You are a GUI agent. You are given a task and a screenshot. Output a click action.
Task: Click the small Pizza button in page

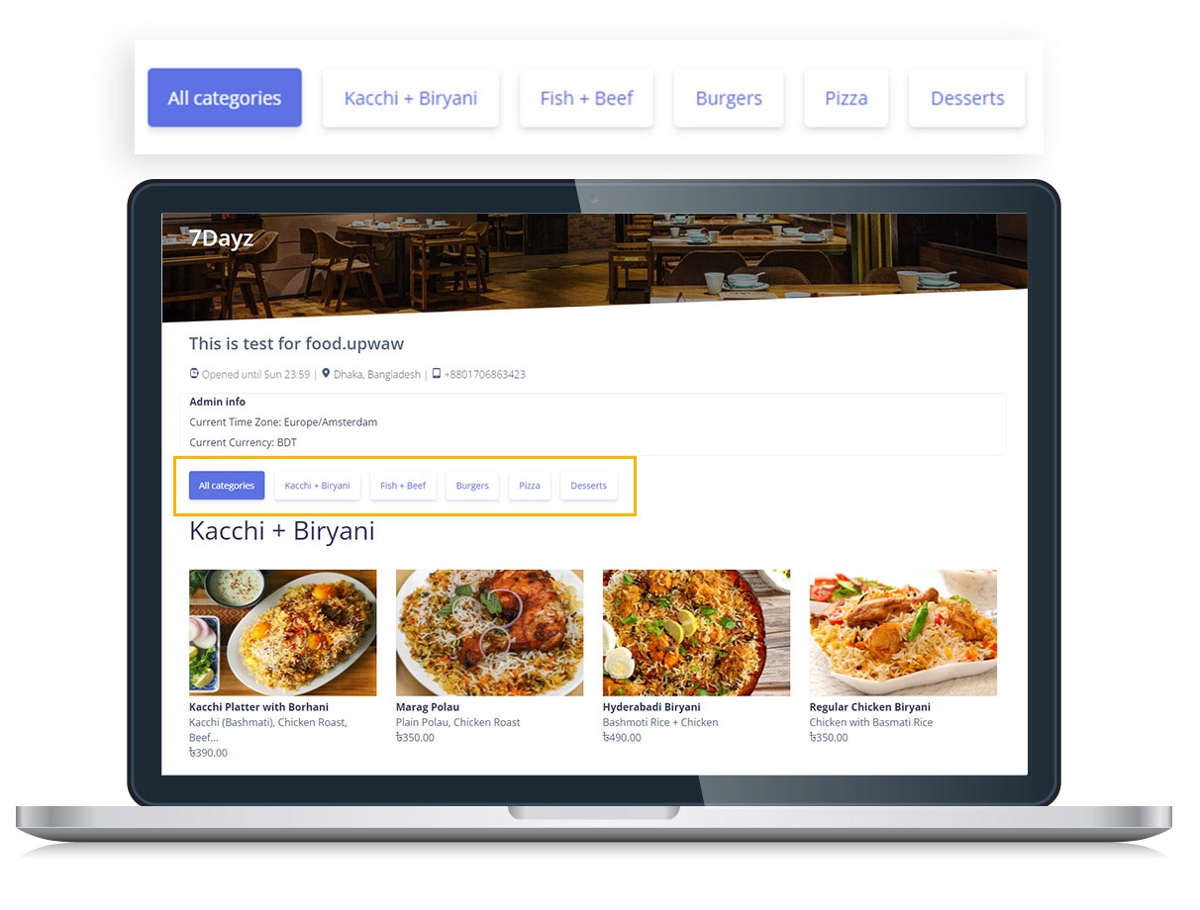530,486
